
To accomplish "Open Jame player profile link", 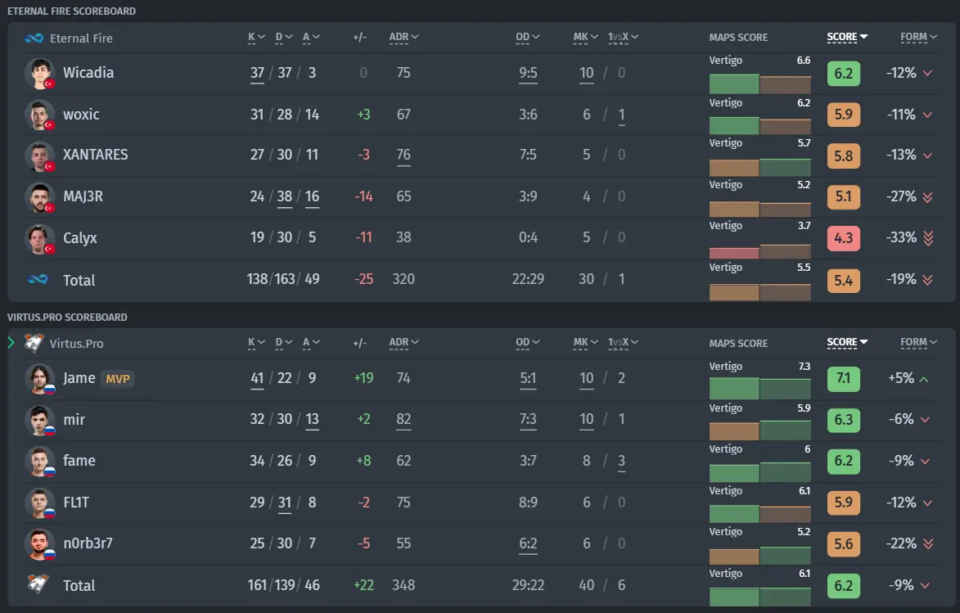I will coord(79,378).
